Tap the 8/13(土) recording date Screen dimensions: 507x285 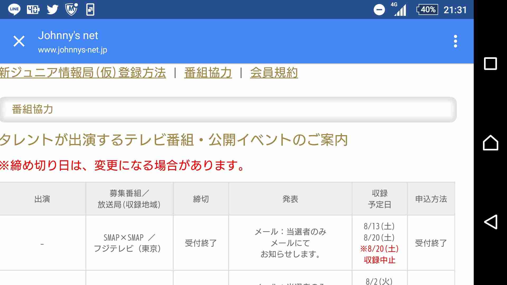(379, 226)
